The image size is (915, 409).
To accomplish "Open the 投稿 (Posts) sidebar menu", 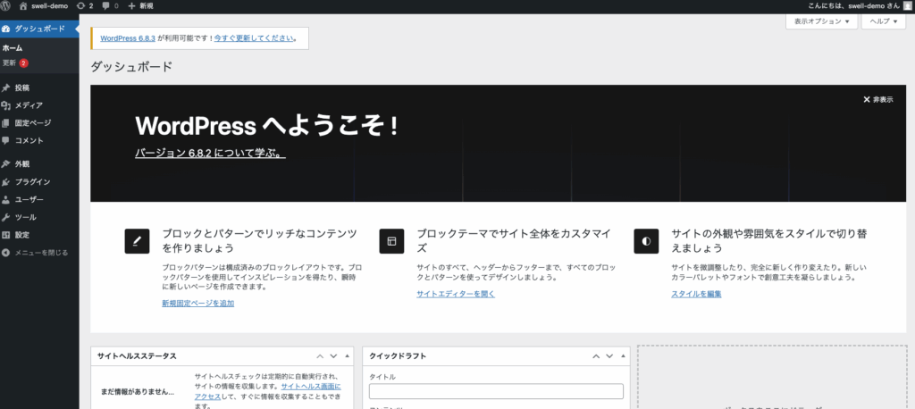I will tap(22, 88).
